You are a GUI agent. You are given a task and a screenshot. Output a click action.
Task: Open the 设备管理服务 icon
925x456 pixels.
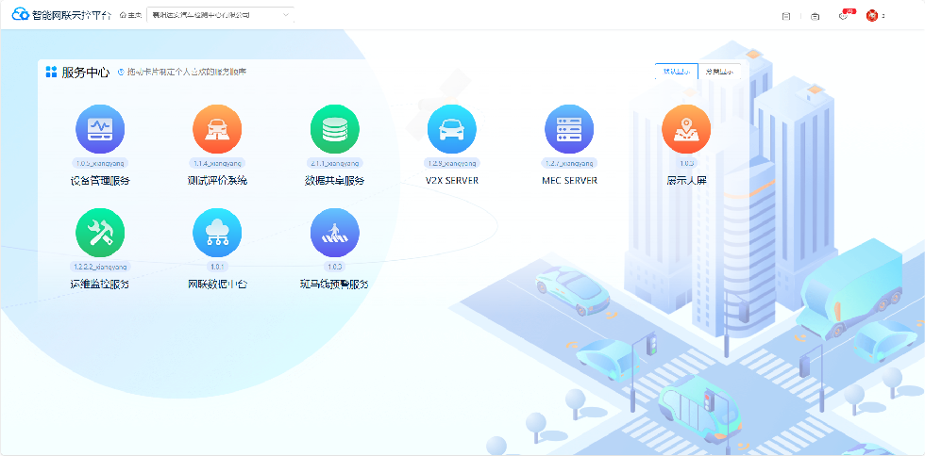[x=100, y=129]
